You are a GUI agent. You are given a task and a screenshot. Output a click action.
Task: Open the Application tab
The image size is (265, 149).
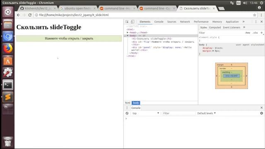(232, 22)
